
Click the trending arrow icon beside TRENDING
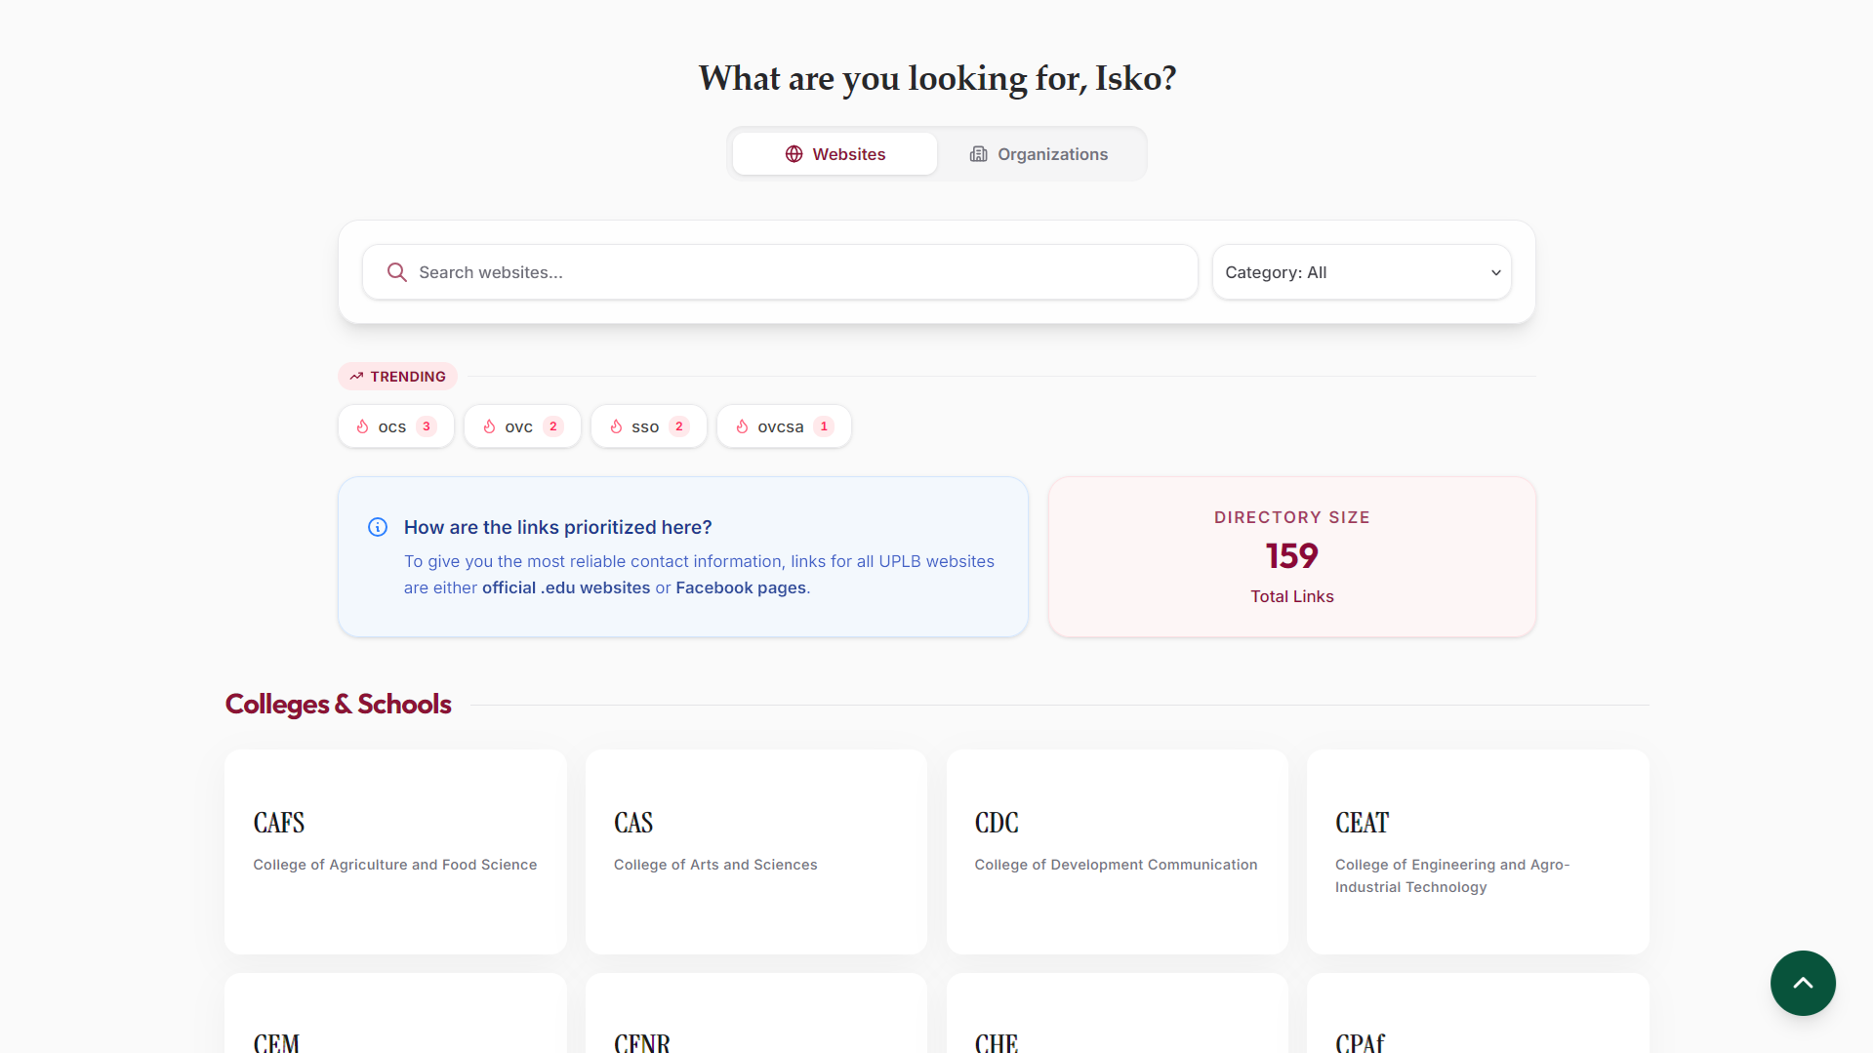point(356,377)
